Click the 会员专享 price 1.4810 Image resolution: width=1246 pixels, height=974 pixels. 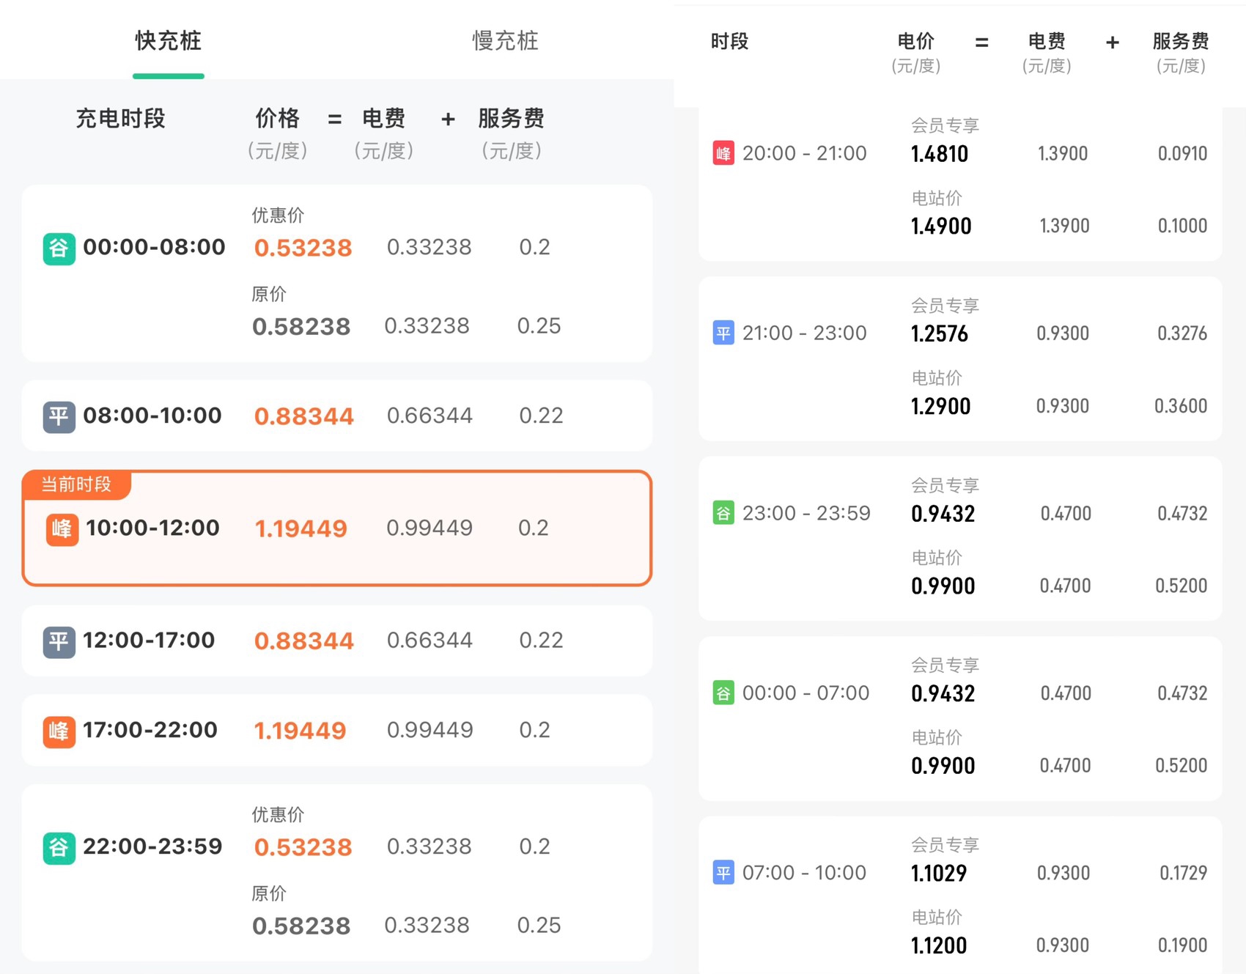[x=939, y=154]
